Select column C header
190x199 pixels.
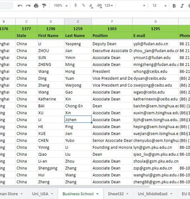[x=27, y=22]
